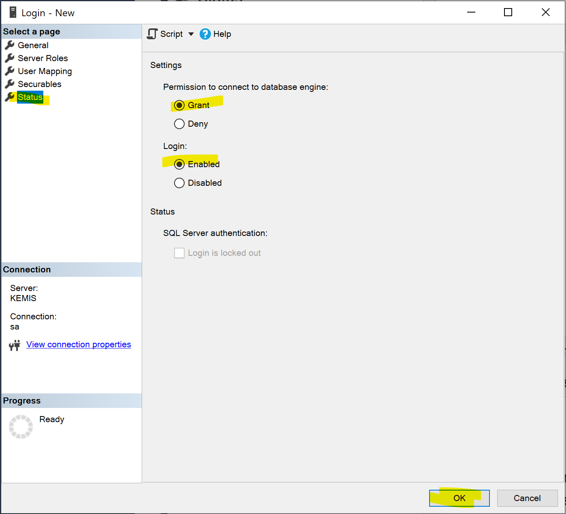The height and width of the screenshot is (514, 566).
Task: Select the Deny permission radio button
Action: click(x=179, y=124)
